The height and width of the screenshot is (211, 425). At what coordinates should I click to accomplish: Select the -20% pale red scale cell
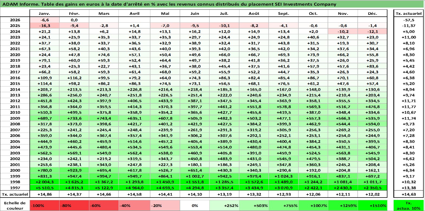click(165, 205)
